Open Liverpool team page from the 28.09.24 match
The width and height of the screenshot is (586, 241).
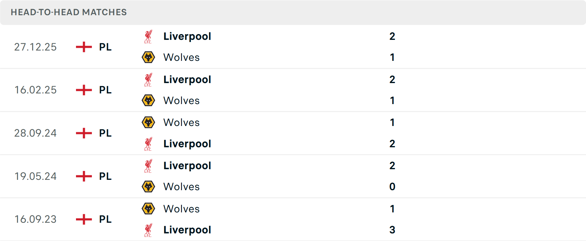click(x=187, y=144)
